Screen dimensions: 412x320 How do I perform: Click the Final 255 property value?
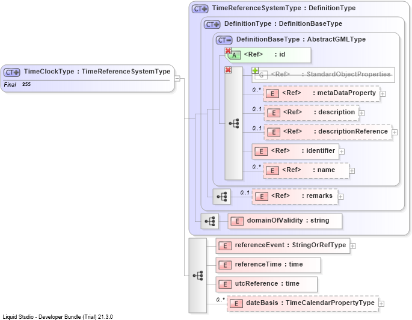coord(26,84)
